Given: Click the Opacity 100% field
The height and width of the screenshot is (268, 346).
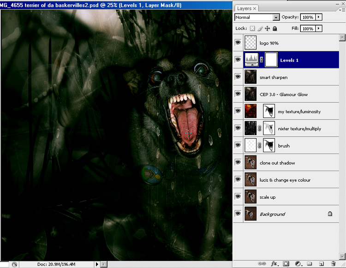Looking at the screenshot, I should click(308, 17).
